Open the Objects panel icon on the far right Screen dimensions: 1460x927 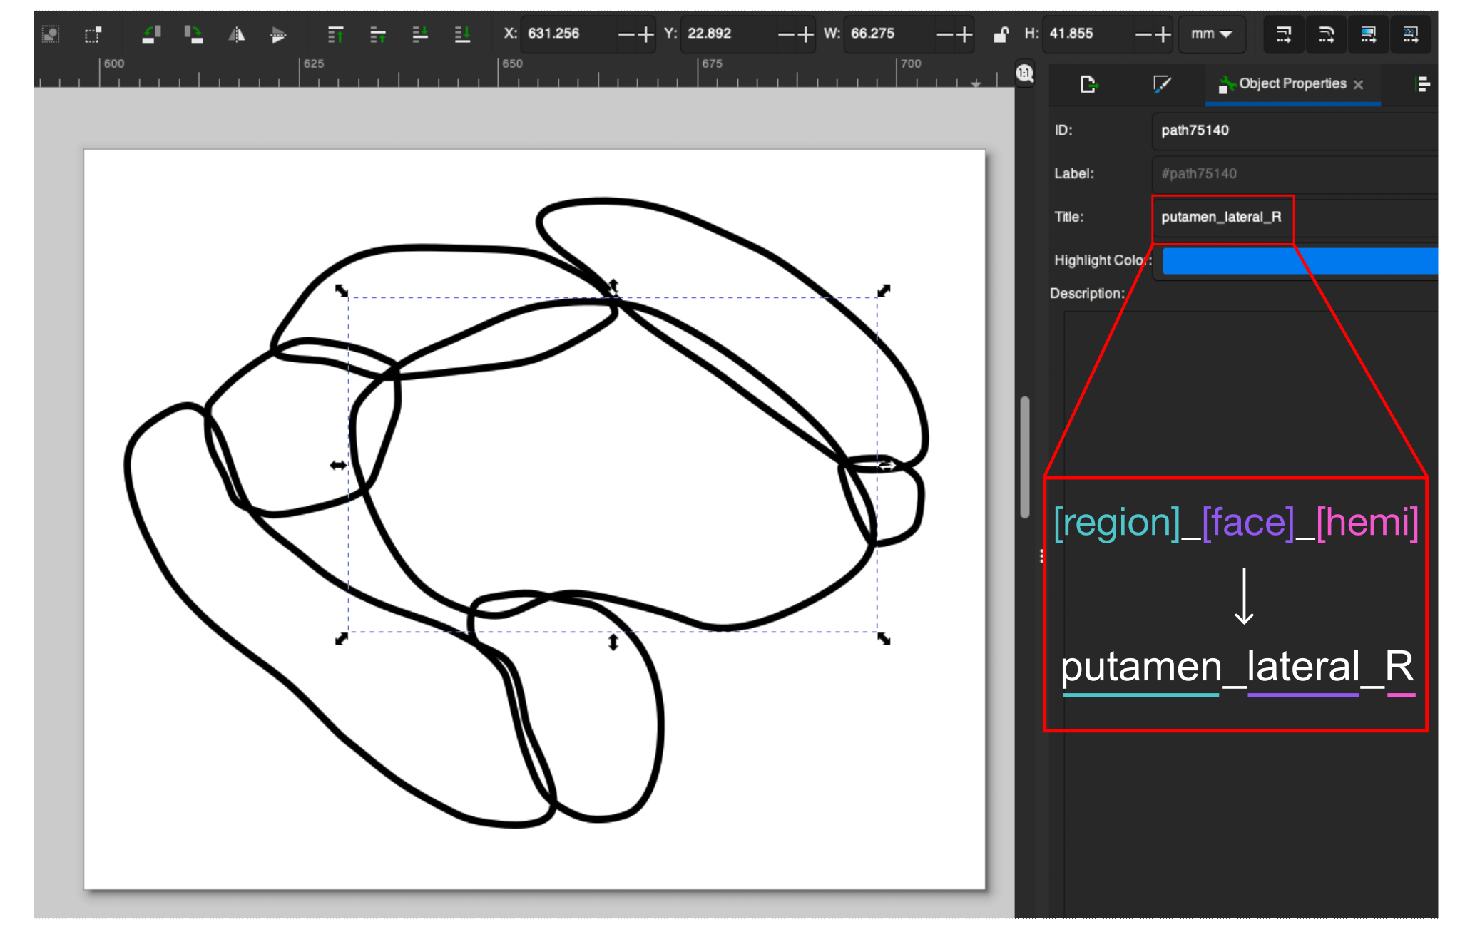(1422, 84)
